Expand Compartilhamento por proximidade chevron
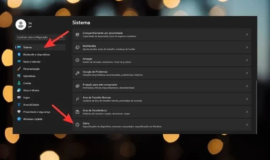270x160 pixels. [247, 34]
